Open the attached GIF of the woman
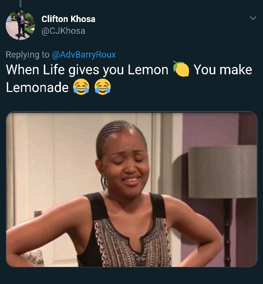The image size is (263, 284). 131,189
